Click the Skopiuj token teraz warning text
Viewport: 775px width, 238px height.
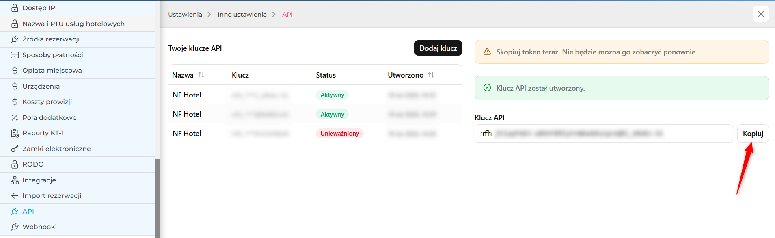click(x=596, y=52)
